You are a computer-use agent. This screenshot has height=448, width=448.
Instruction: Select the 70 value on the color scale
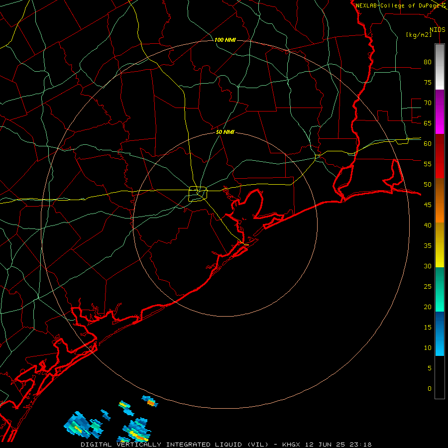point(428,103)
